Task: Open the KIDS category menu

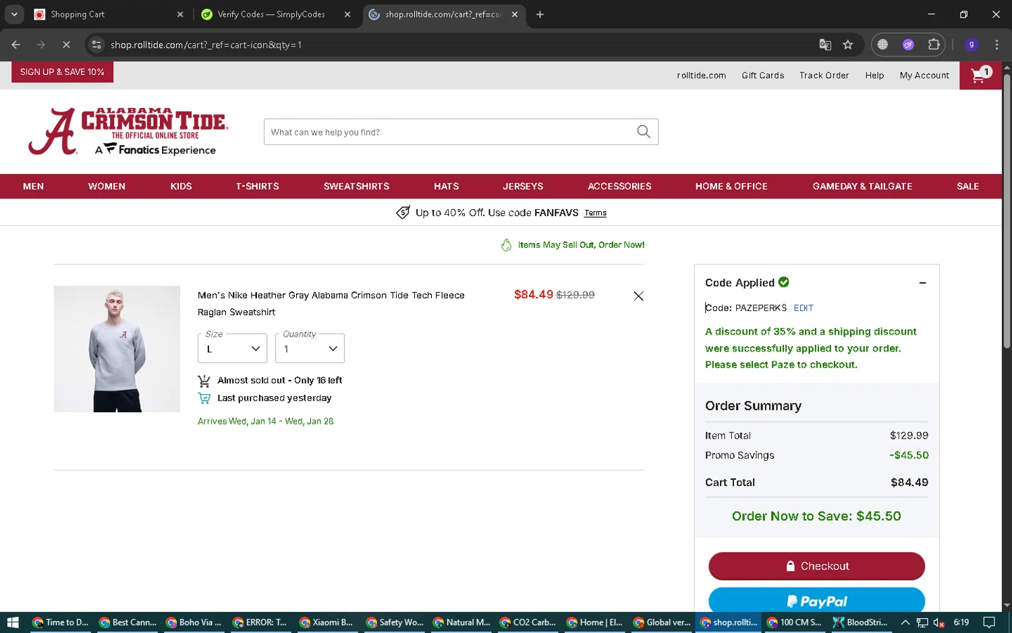Action: coord(181,186)
